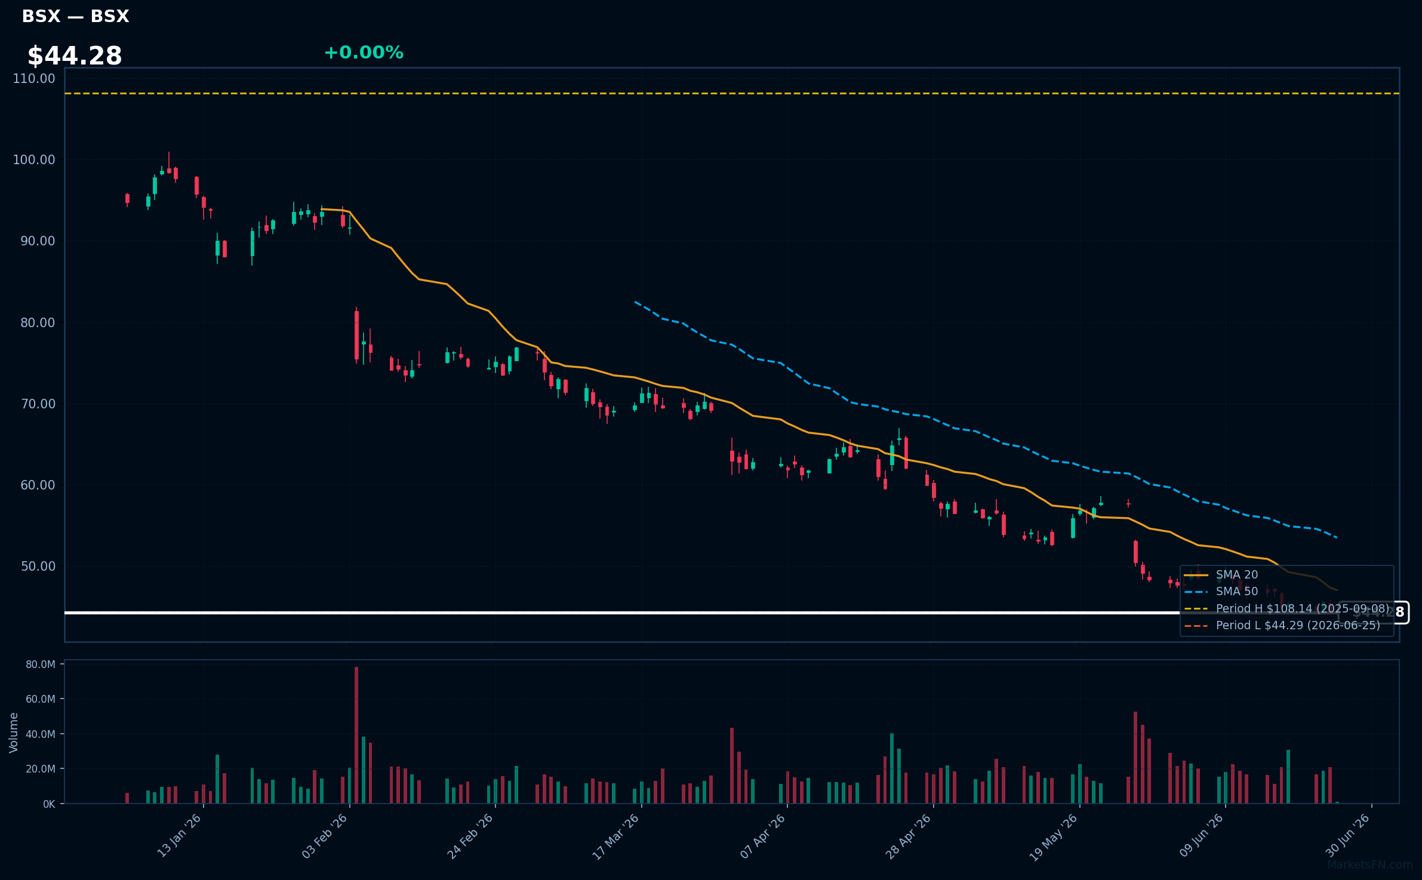Click the 30 Jun '26 date label
This screenshot has width=1422, height=880.
point(1348,836)
